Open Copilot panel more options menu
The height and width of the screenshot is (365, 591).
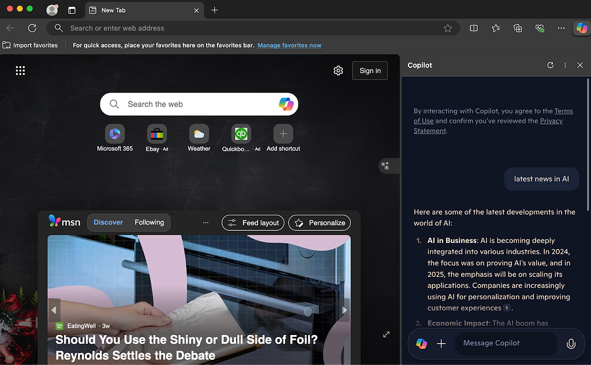point(565,65)
